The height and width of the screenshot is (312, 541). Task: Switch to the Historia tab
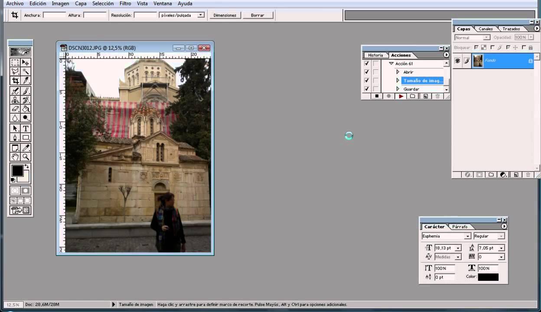pos(375,55)
